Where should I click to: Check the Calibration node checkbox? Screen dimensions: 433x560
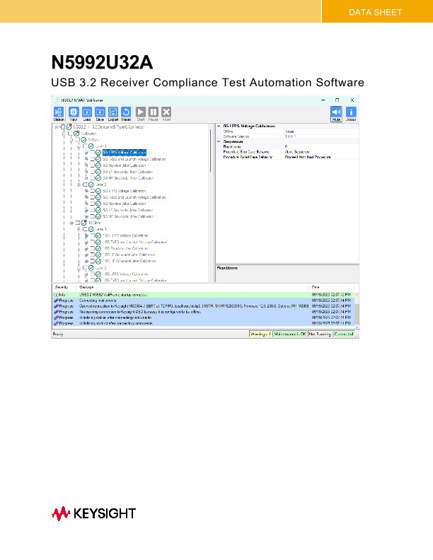pyautogui.click(x=70, y=133)
